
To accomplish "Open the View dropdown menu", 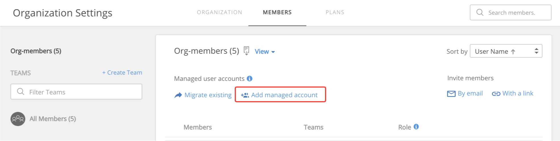I will click(265, 51).
